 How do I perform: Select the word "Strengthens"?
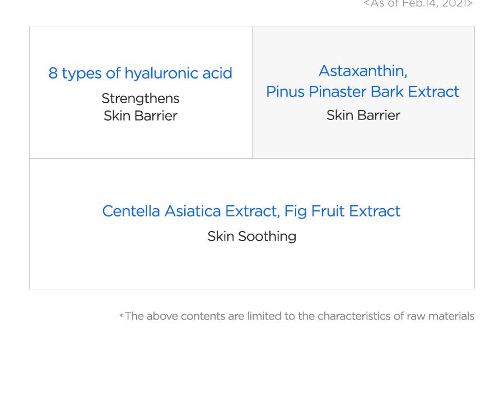(141, 98)
